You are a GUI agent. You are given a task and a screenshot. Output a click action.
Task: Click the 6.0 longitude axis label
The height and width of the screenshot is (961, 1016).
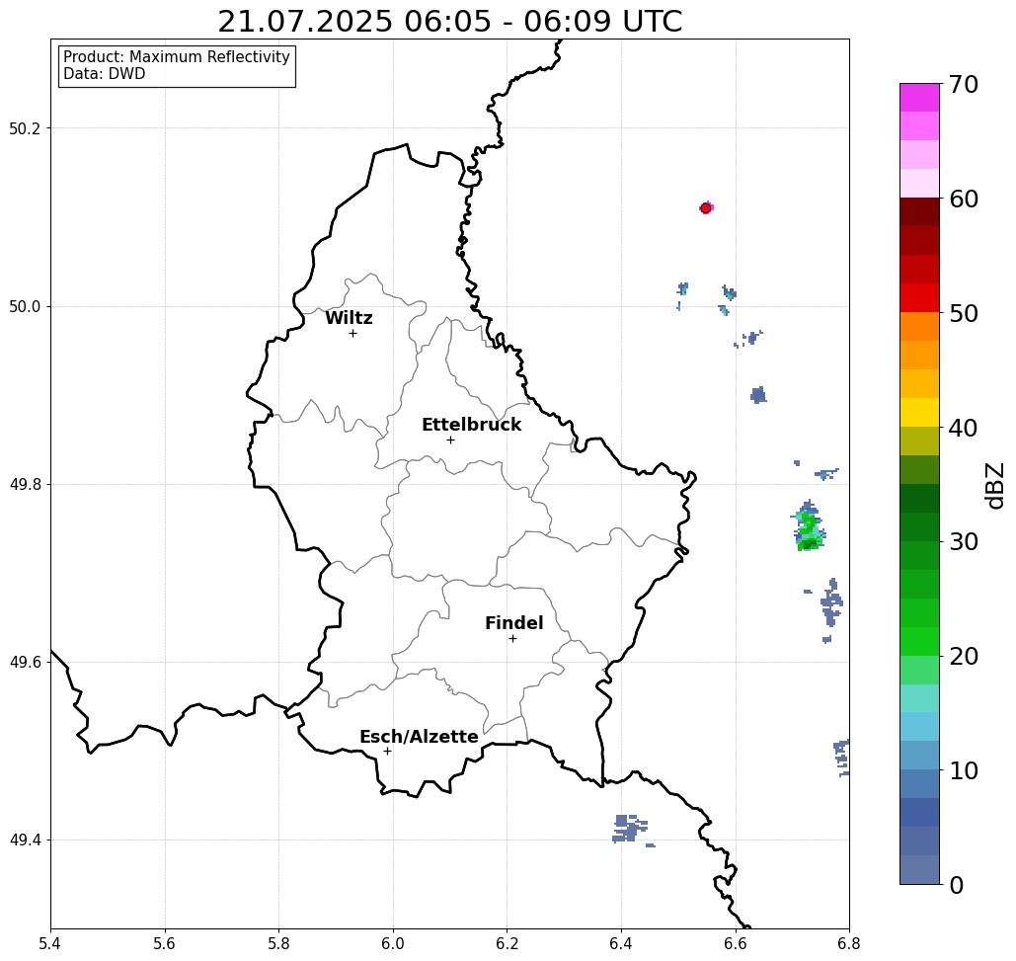(393, 944)
